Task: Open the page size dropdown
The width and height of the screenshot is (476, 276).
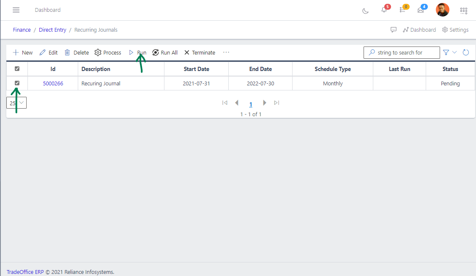Action: (16, 103)
